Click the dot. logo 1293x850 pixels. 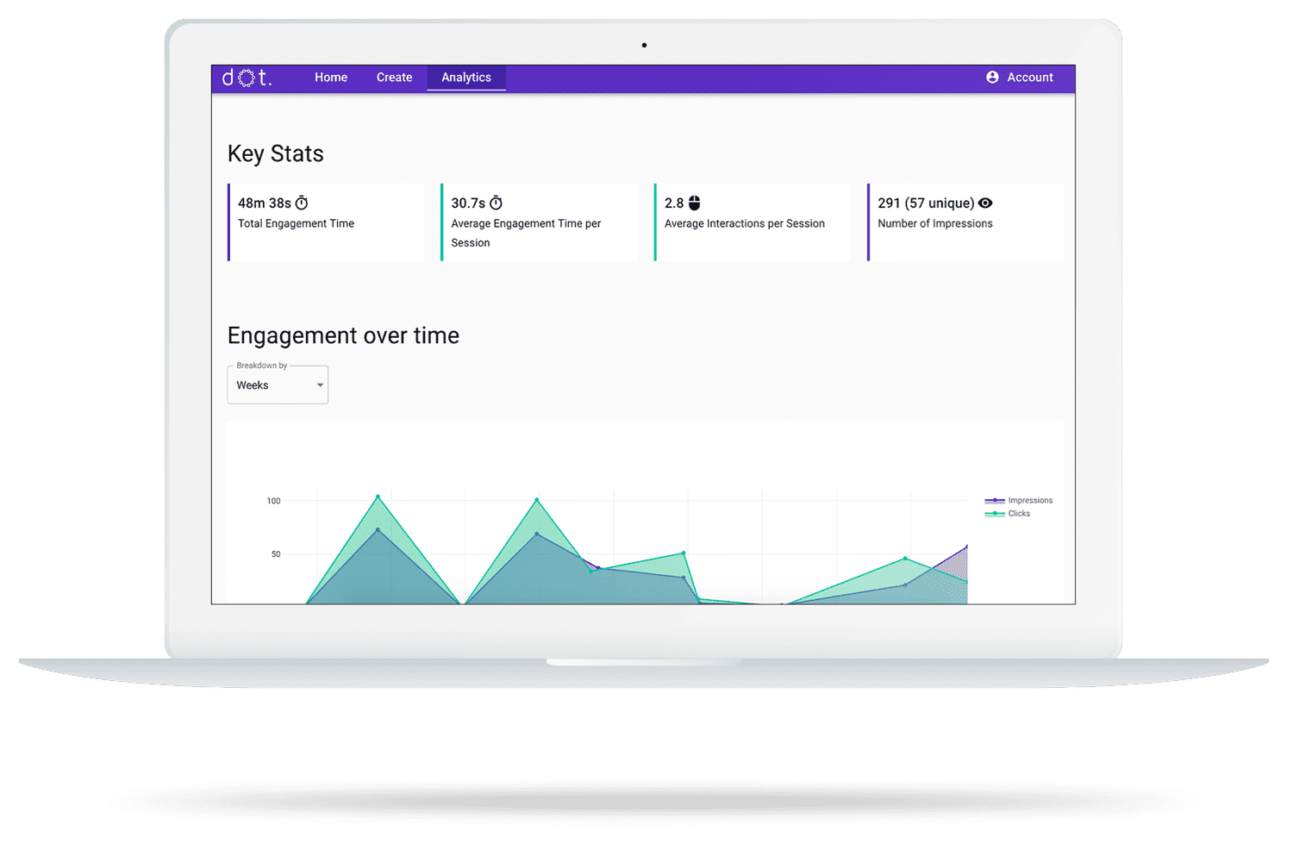tap(247, 78)
